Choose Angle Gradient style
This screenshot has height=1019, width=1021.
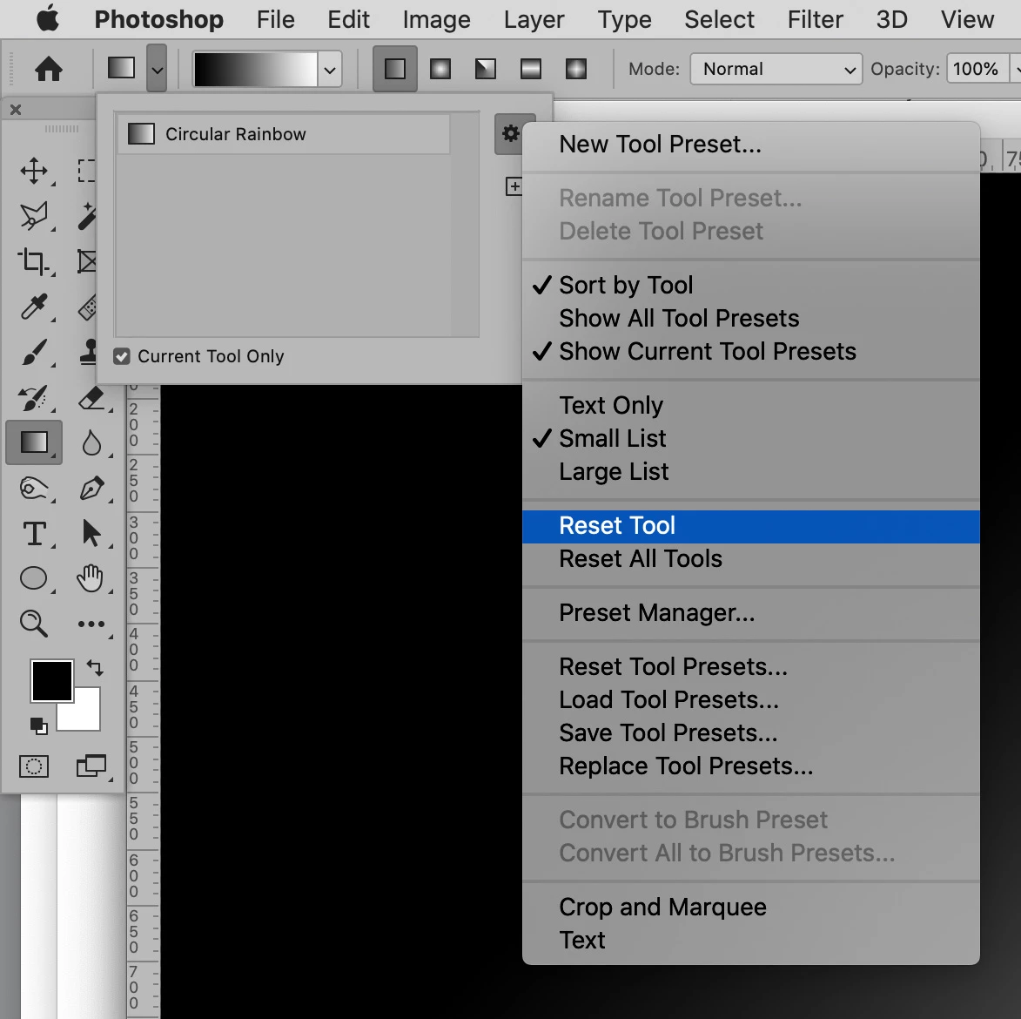(x=486, y=69)
